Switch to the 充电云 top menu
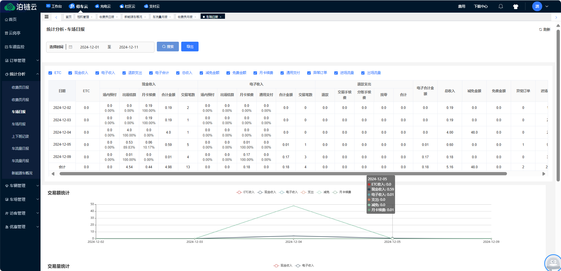This screenshot has width=561, height=271. pyautogui.click(x=103, y=6)
